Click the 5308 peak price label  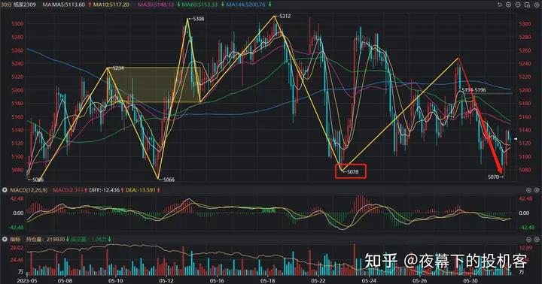point(198,19)
